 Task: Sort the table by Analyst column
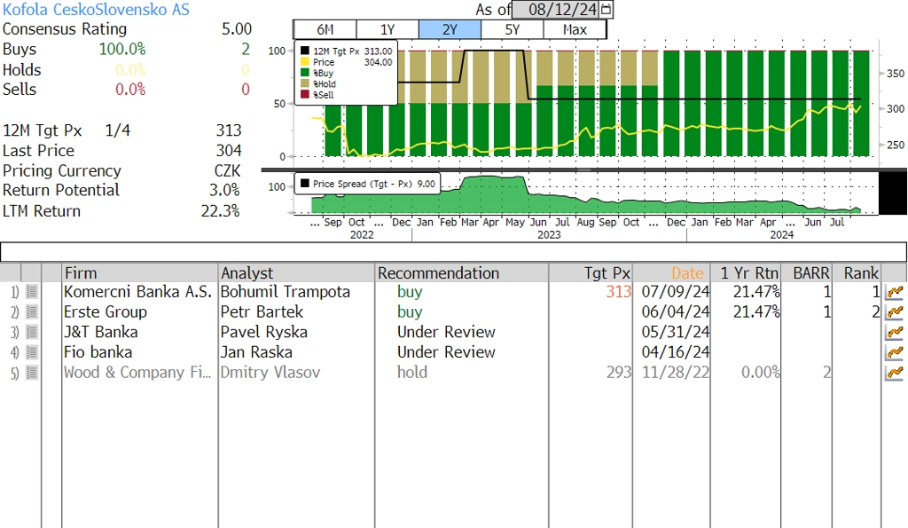click(x=296, y=272)
